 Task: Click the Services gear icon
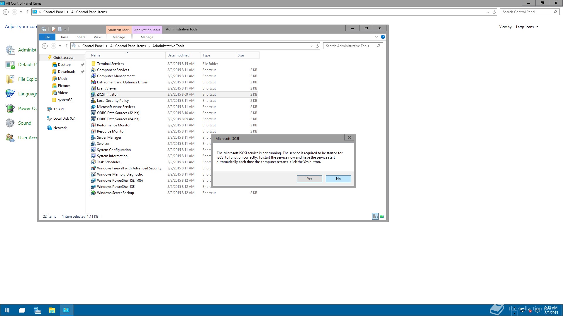click(x=93, y=144)
